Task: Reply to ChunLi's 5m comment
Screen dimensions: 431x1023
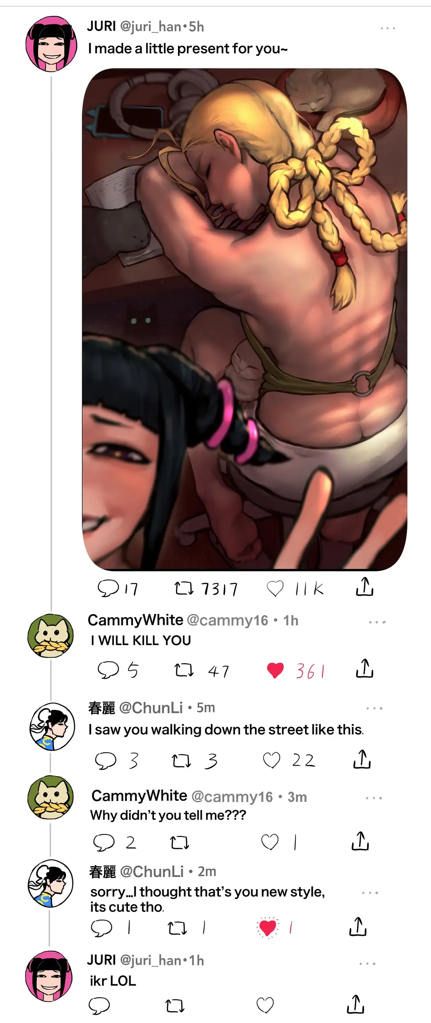Action: click(x=105, y=760)
